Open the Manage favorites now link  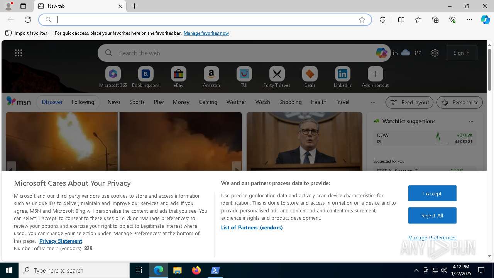[x=206, y=33]
